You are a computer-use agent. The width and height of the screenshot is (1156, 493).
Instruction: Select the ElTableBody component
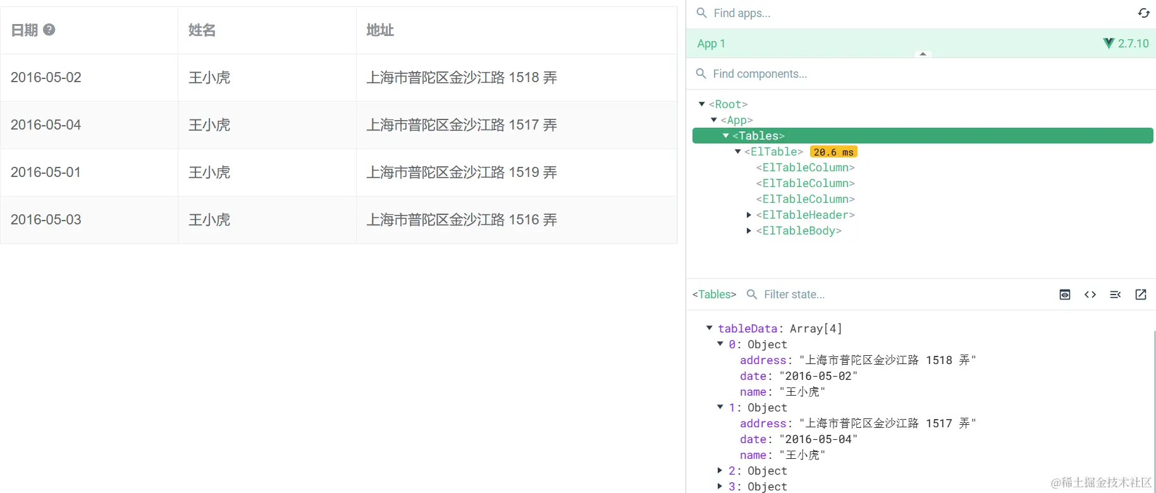(799, 231)
